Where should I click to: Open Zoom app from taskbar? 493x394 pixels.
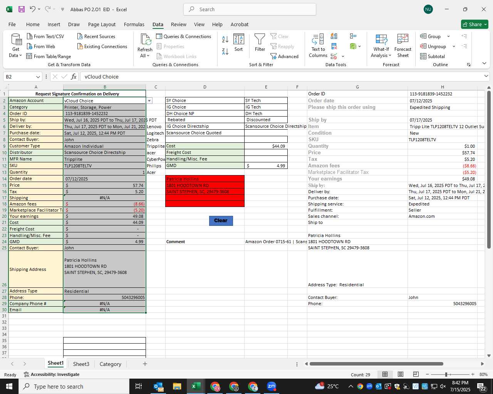[x=272, y=386]
